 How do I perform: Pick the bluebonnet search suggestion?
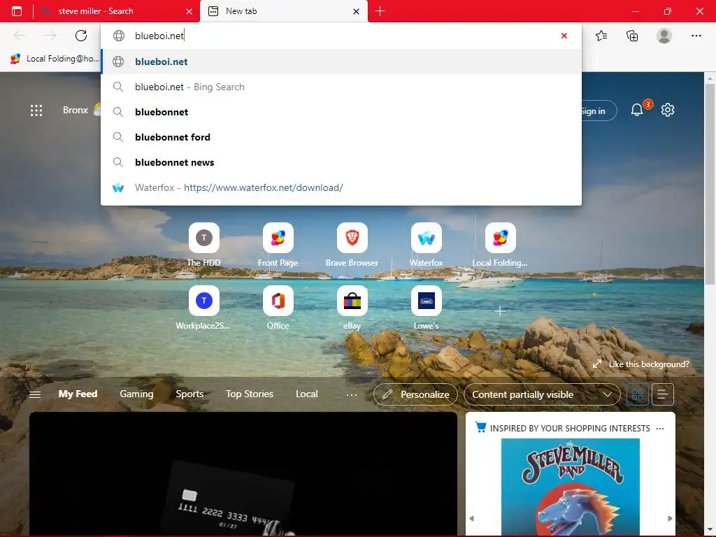point(341,112)
